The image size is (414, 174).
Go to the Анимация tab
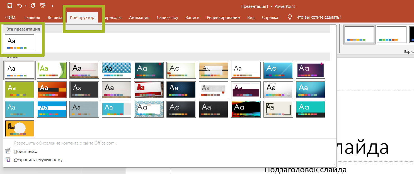[139, 18]
